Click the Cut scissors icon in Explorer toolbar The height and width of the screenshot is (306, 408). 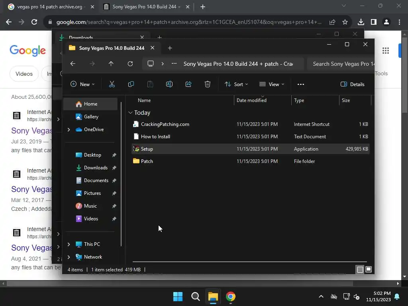point(112,84)
